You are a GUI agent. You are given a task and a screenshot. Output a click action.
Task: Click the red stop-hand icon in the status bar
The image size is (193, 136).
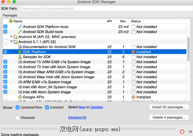pyautogui.click(x=182, y=131)
